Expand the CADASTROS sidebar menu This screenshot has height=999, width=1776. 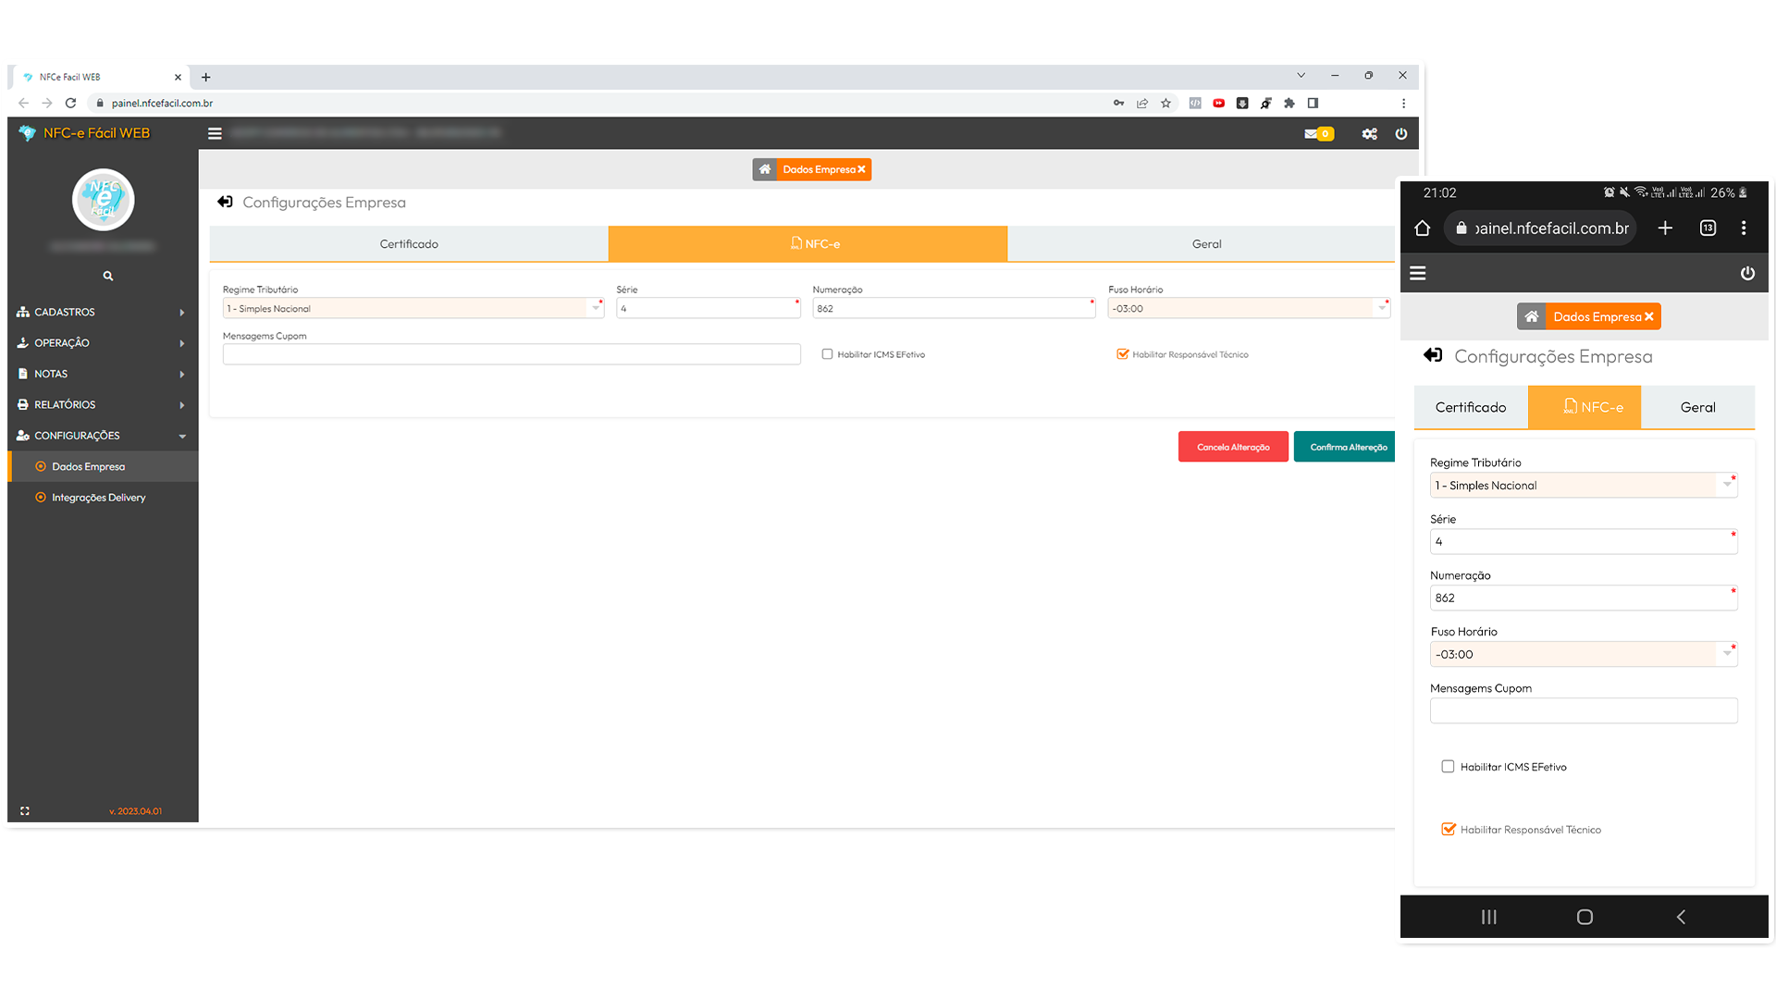pyautogui.click(x=101, y=312)
